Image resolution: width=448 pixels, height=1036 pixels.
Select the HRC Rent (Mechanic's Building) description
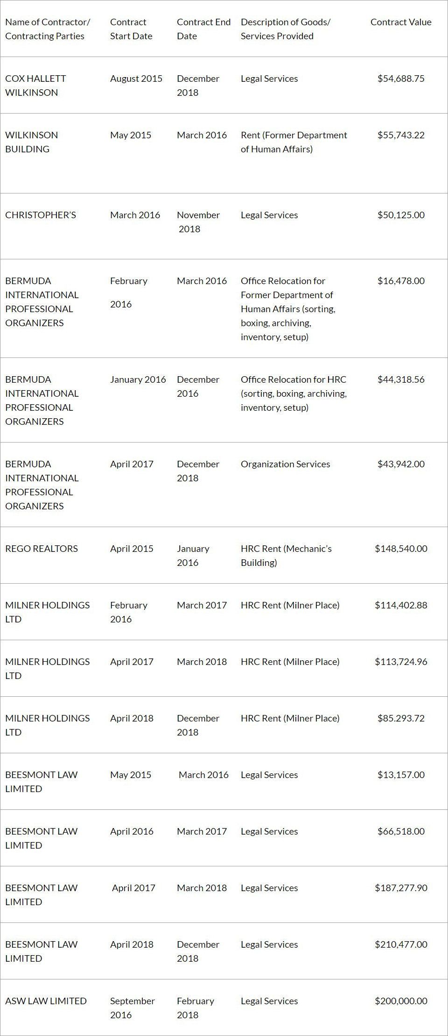[x=286, y=556]
